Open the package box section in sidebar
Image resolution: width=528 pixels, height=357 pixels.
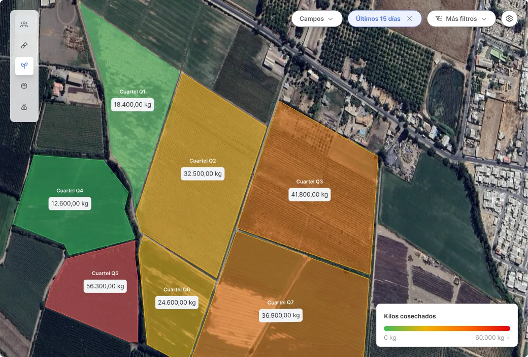pyautogui.click(x=24, y=86)
